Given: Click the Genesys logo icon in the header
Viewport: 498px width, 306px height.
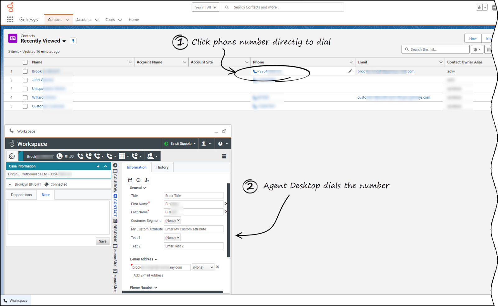Looking at the screenshot, I should pyautogui.click(x=10, y=7).
